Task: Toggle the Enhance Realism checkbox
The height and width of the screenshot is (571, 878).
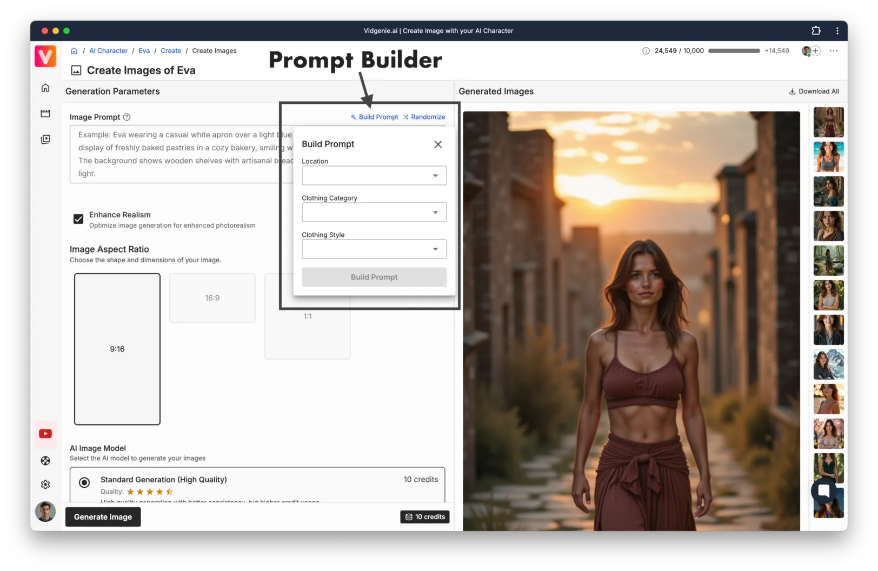Action: (78, 219)
